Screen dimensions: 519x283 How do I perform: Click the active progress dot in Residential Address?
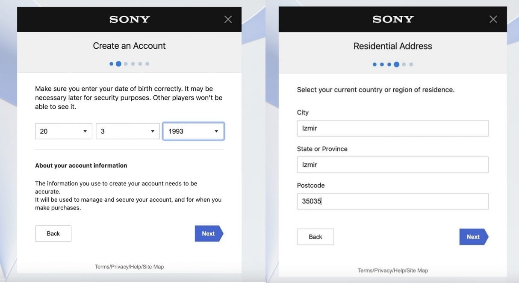[396, 65]
